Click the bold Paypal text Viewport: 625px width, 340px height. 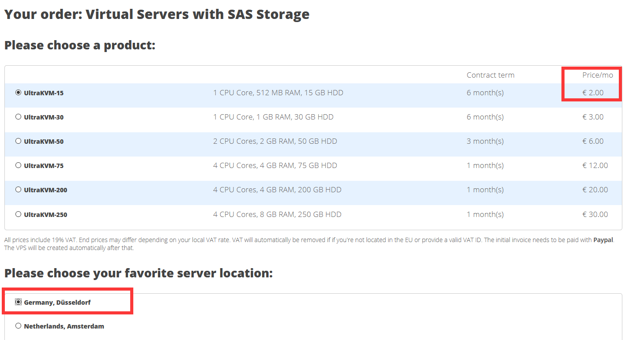pyautogui.click(x=603, y=240)
